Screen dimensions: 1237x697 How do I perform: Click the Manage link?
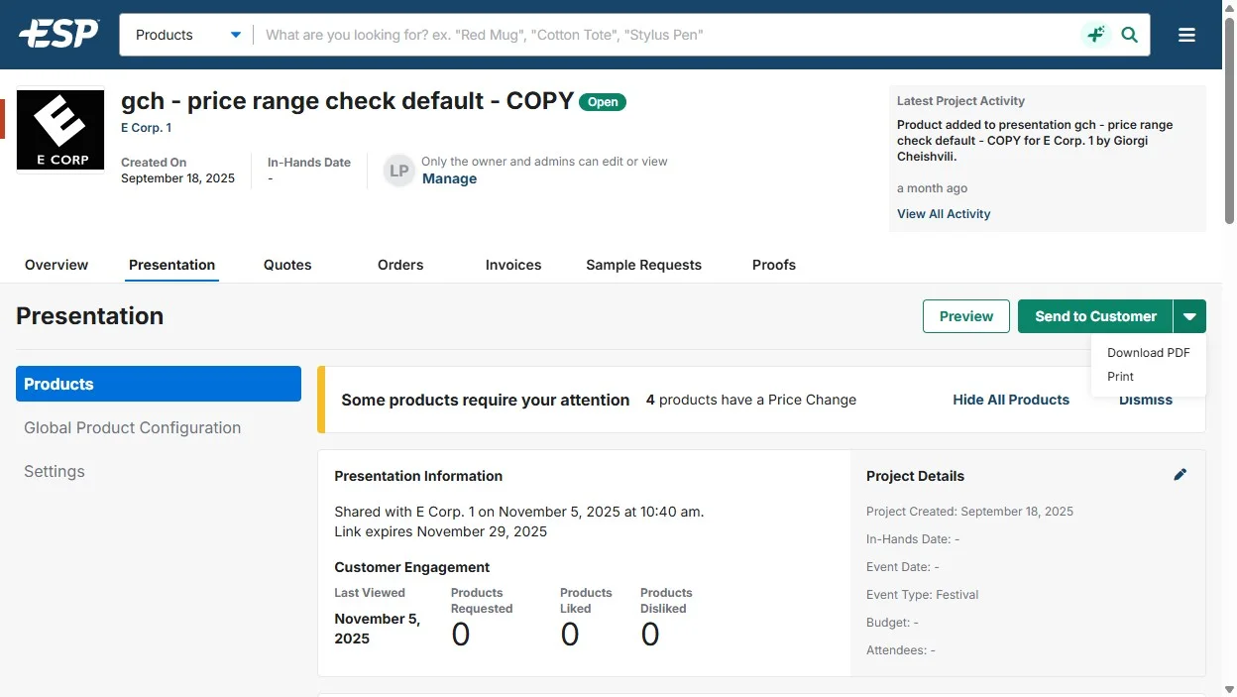[449, 178]
